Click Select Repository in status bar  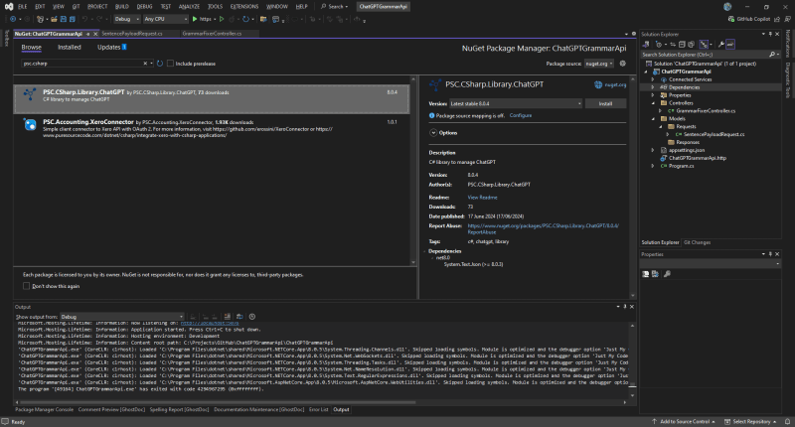coord(751,421)
